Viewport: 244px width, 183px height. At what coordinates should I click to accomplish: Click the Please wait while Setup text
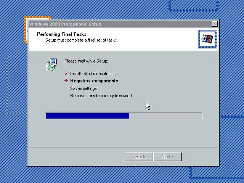point(86,61)
